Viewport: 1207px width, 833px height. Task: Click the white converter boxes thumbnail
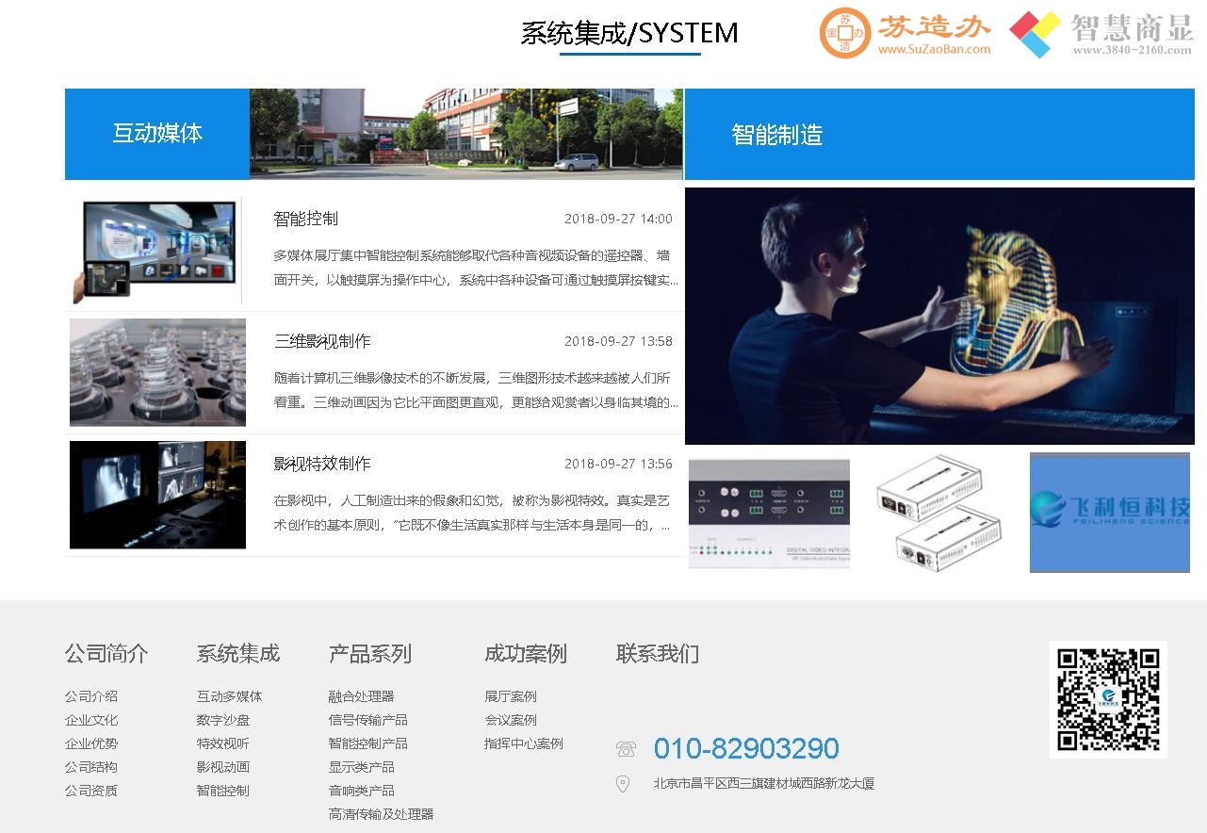pos(938,512)
